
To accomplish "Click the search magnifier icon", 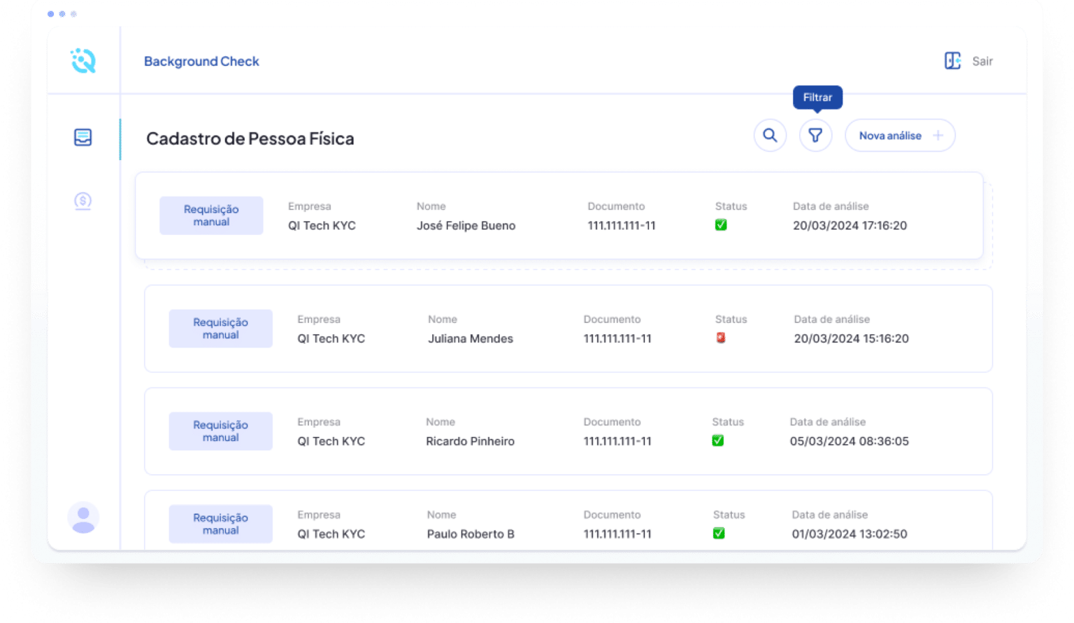I will (x=770, y=136).
